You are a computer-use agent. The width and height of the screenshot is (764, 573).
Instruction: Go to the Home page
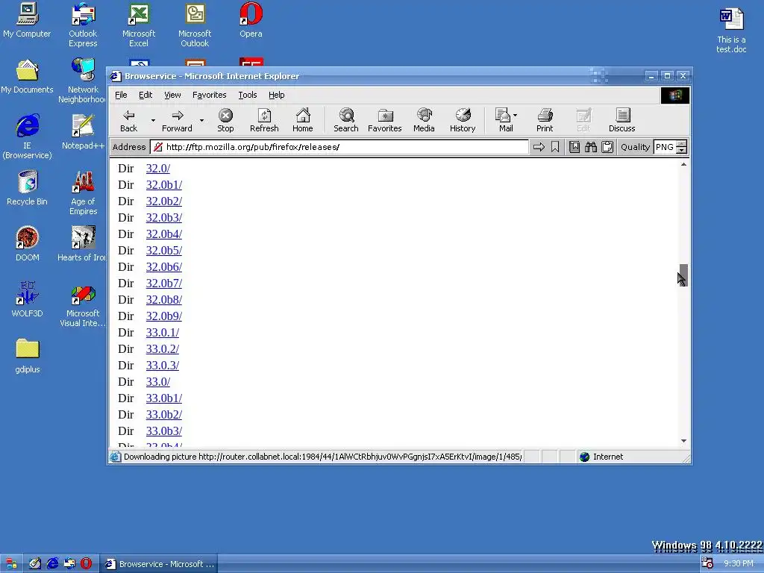303,120
